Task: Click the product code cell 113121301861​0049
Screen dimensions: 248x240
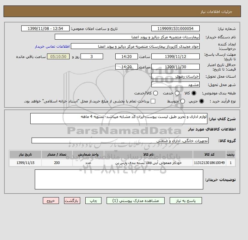Action: (x=209, y=163)
